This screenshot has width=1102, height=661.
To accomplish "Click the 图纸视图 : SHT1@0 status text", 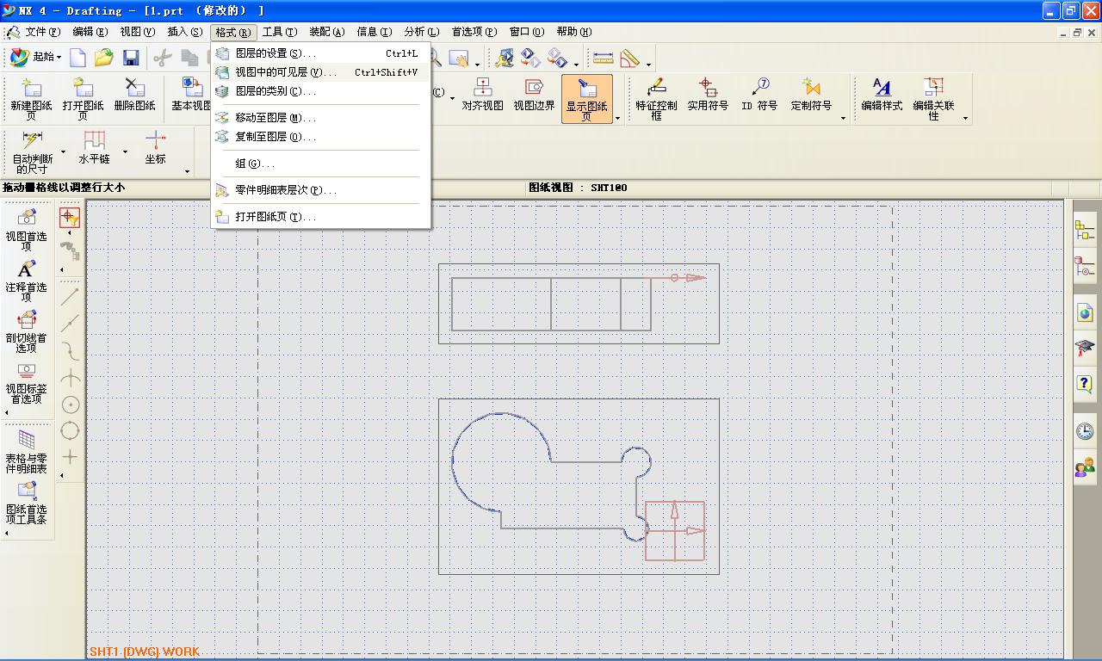I will click(578, 188).
